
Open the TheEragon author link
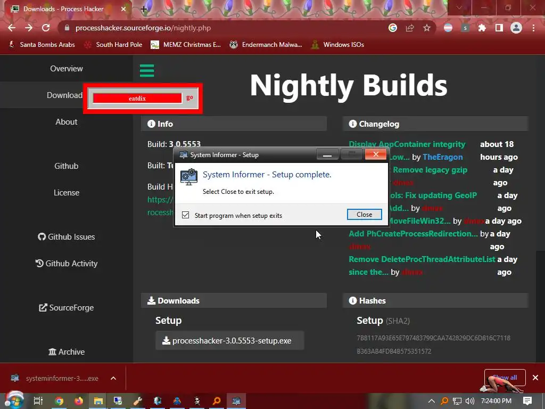pos(442,157)
